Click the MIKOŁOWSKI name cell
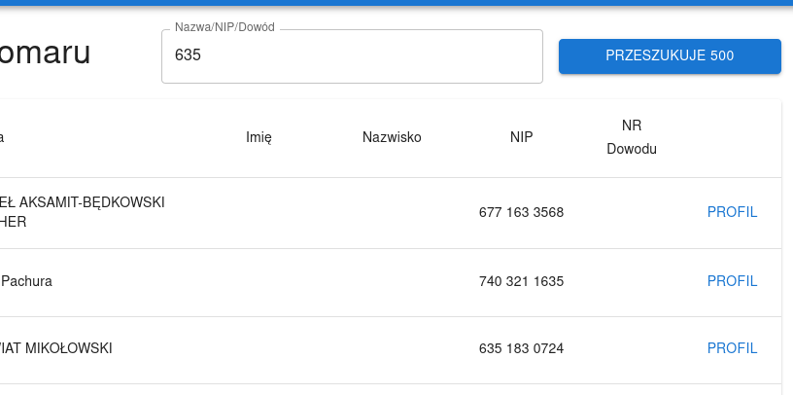793x395 pixels. point(56,348)
